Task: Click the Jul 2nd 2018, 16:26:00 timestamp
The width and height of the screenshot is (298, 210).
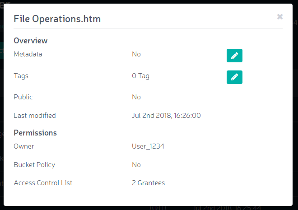Action: click(x=166, y=115)
